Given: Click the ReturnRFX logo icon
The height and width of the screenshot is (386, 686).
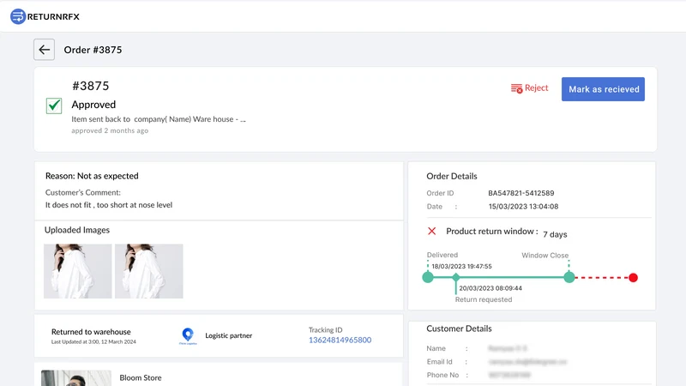Looking at the screenshot, I should tap(18, 16).
